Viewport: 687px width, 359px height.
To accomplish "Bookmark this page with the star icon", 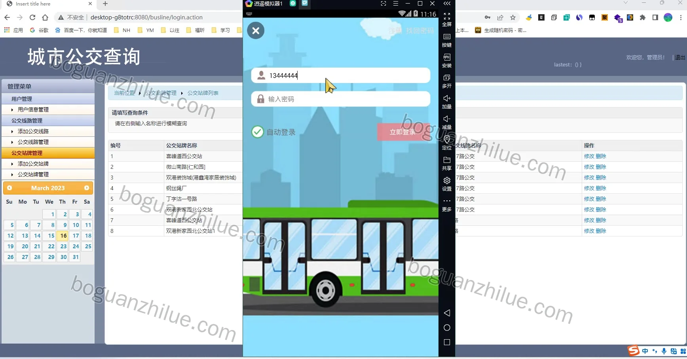I will 513,17.
